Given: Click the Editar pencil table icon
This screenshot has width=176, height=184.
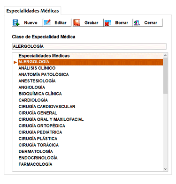Looking at the screenshot, I should coord(47,22).
